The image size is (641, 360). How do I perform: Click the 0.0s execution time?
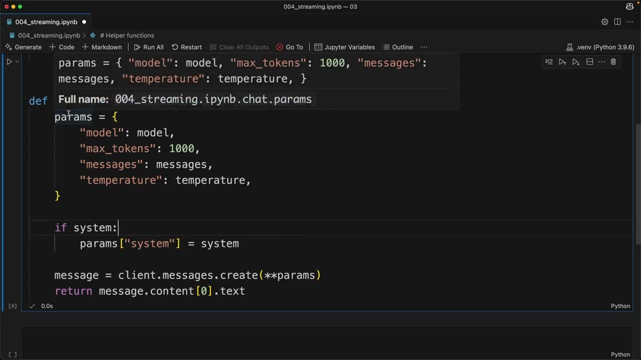(x=47, y=306)
